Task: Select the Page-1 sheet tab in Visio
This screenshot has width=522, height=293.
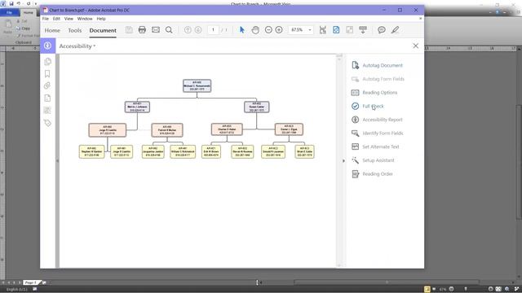Action: [x=31, y=282]
